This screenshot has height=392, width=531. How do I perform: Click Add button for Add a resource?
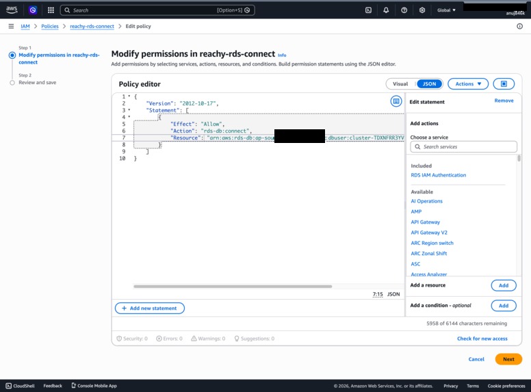504,285
